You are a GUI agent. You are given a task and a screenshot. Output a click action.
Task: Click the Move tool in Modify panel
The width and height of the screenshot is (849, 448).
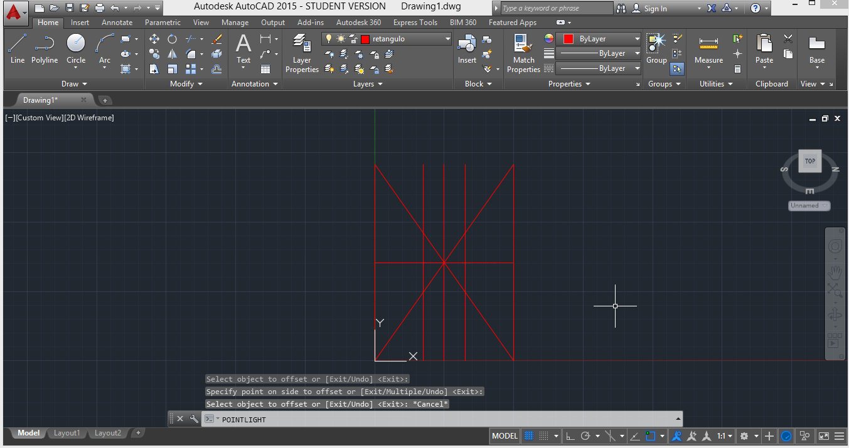[x=154, y=39]
